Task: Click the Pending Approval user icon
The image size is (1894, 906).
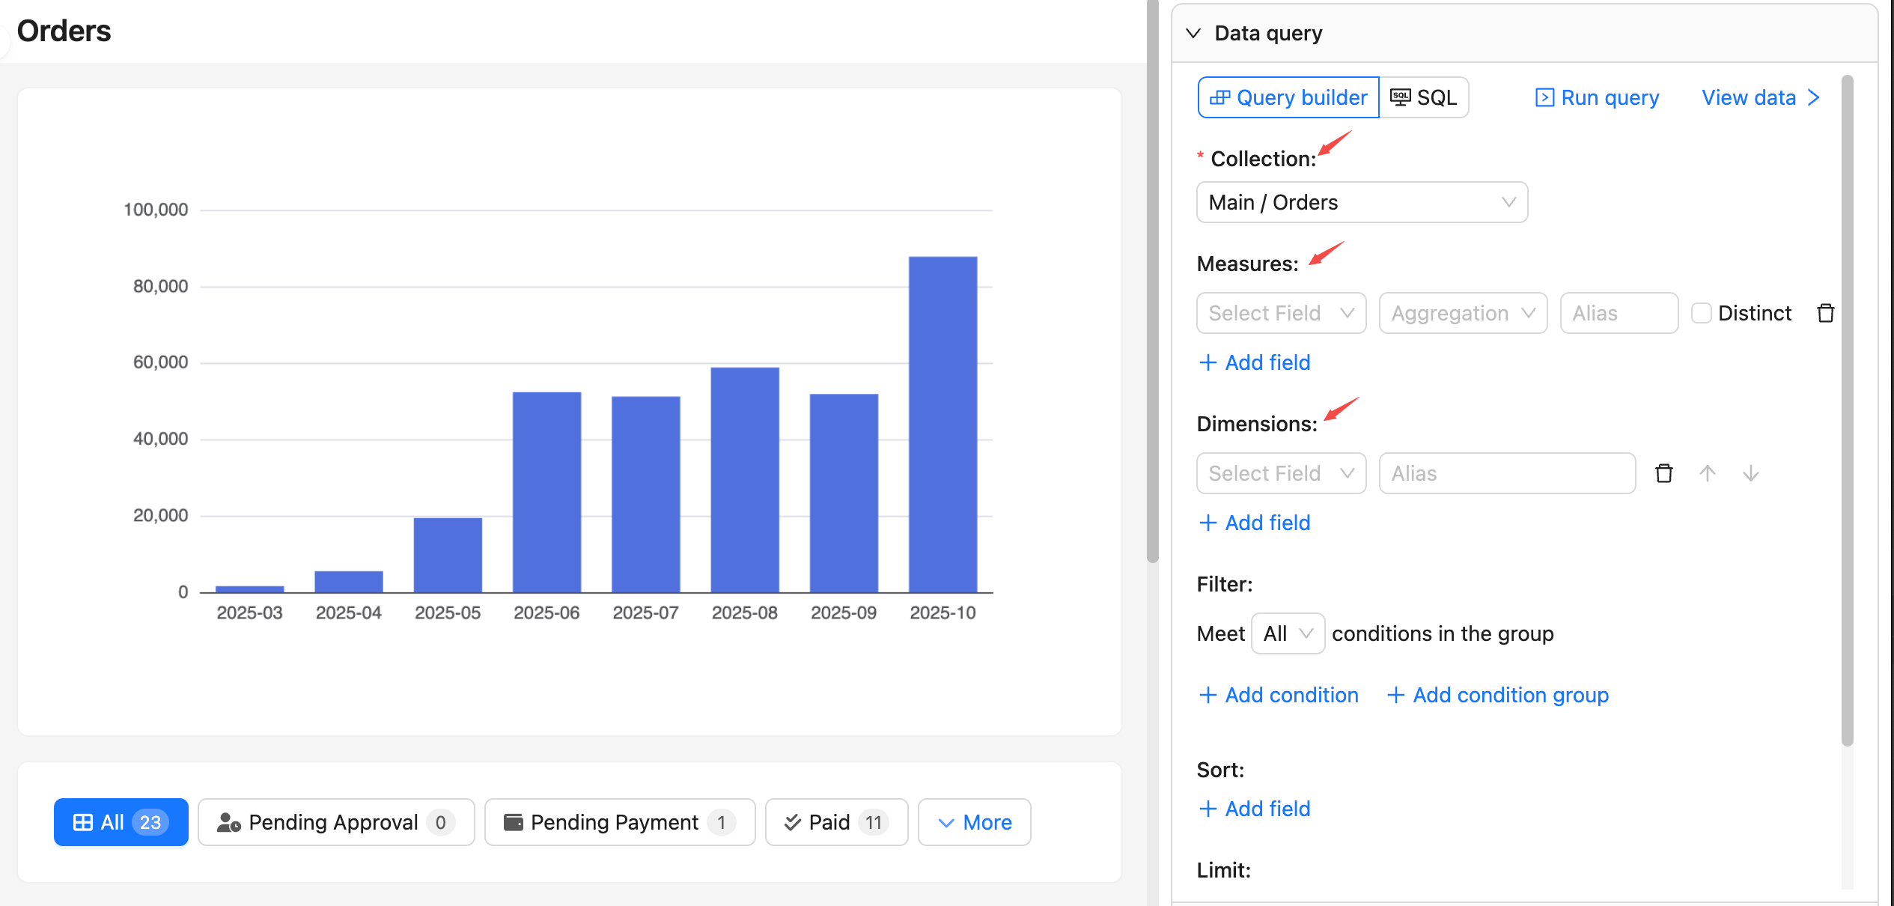Action: pos(228,822)
